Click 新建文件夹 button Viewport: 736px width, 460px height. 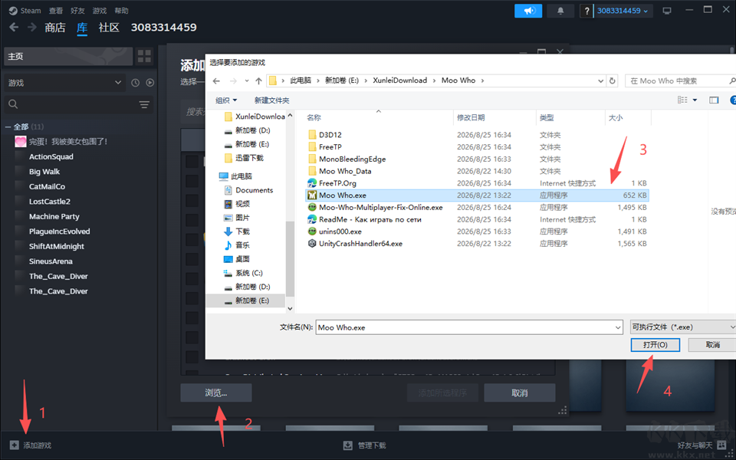tap(271, 100)
